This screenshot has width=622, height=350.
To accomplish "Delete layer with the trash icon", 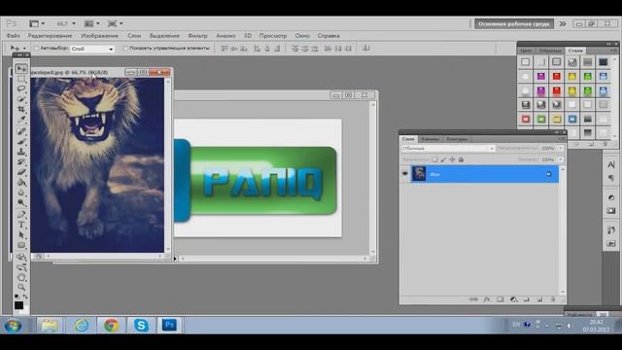I will [x=553, y=299].
